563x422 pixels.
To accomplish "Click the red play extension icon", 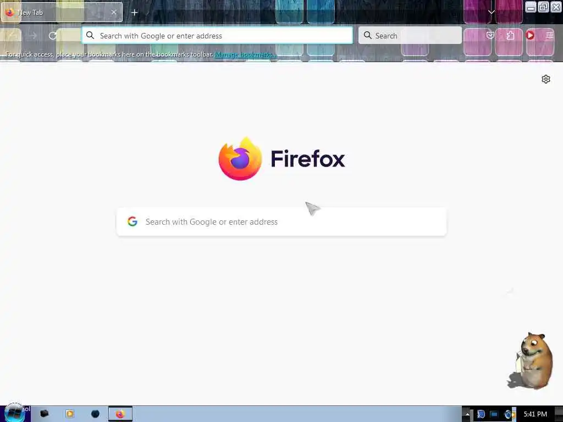I will 530,35.
